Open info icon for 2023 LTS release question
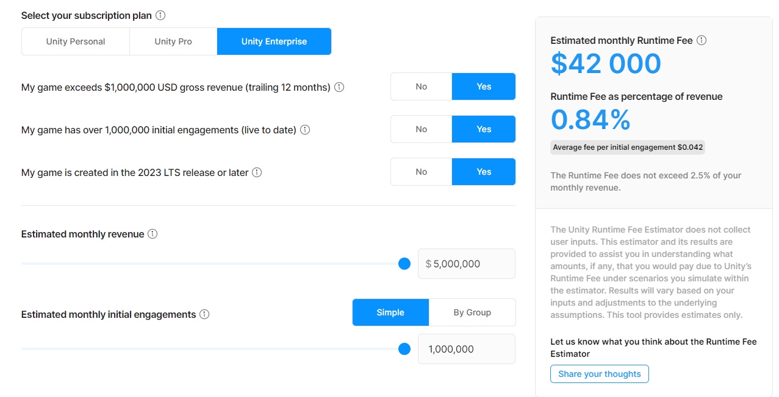Viewport: 779px width, 397px height. coord(257,172)
